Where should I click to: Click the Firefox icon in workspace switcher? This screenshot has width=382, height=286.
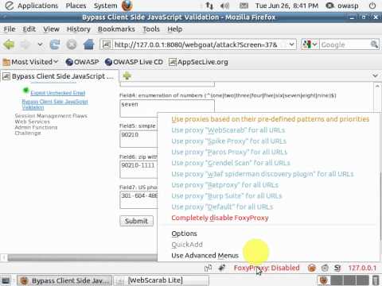(323, 280)
